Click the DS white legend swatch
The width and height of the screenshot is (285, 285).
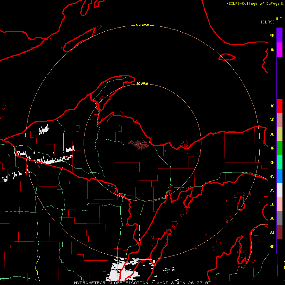pyautogui.click(x=280, y=190)
